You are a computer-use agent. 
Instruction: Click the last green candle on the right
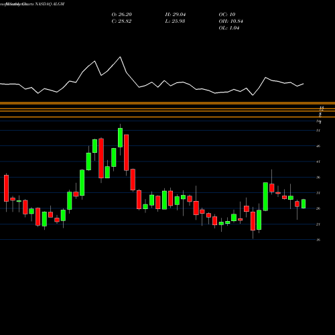(x=304, y=204)
